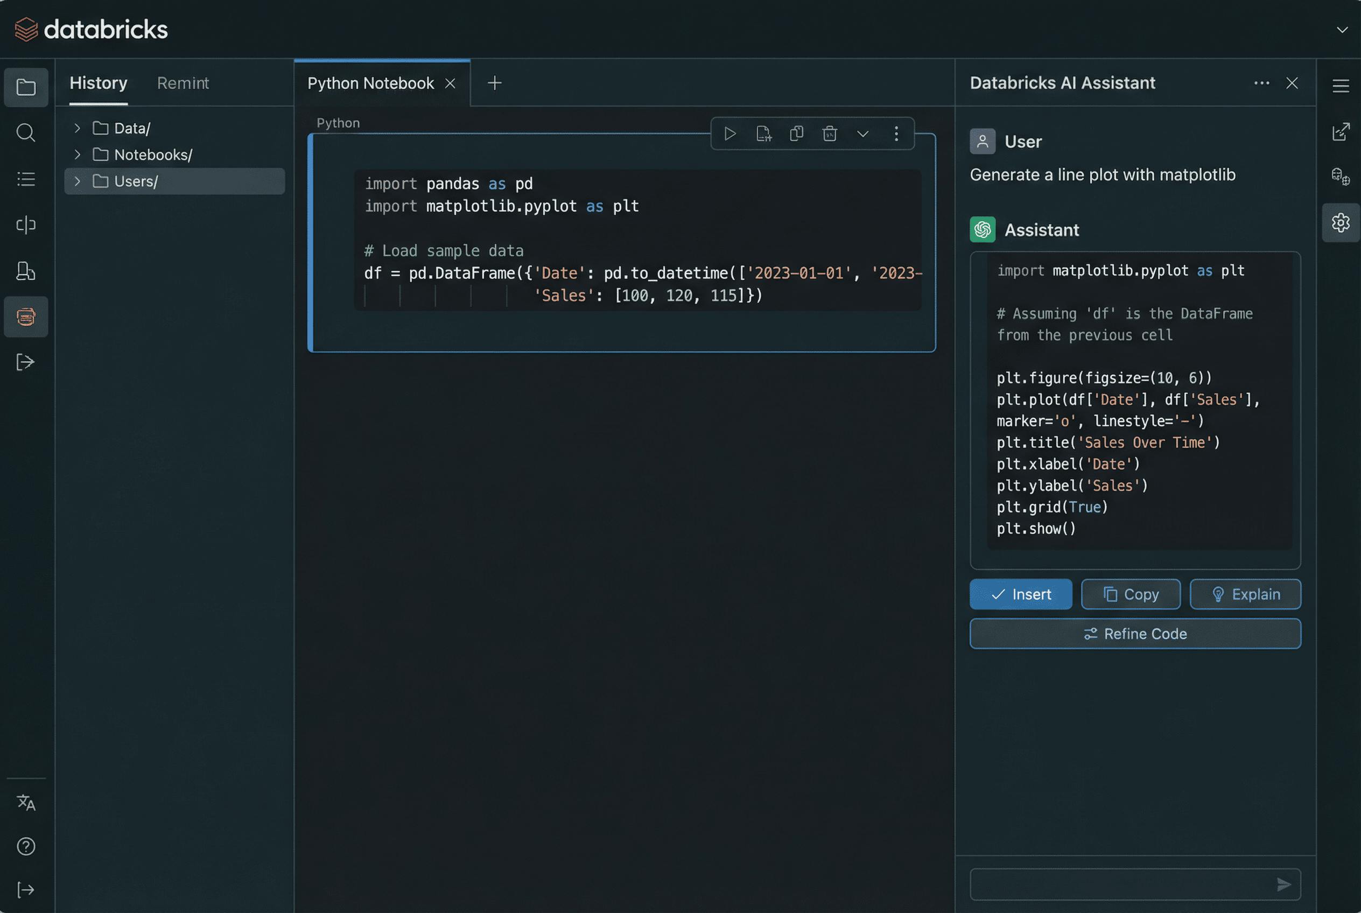Send message with the arrow icon
Screen dimensions: 1361x913
click(1283, 884)
